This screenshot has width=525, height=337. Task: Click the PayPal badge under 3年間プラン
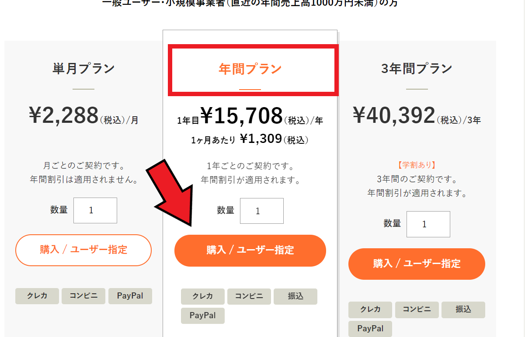tap(370, 328)
